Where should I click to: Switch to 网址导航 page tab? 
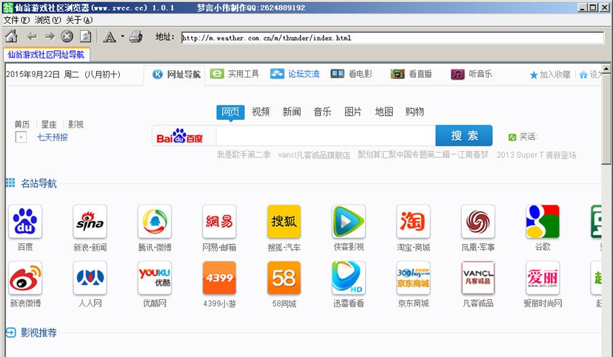tap(176, 74)
